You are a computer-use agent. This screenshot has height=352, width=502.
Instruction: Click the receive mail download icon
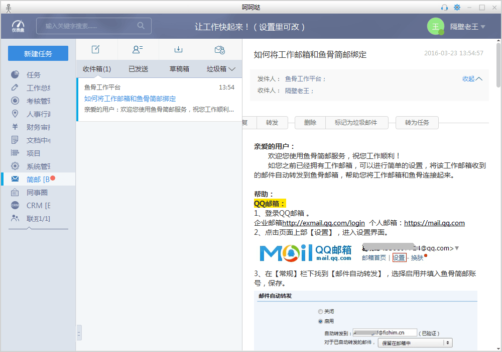(x=178, y=49)
